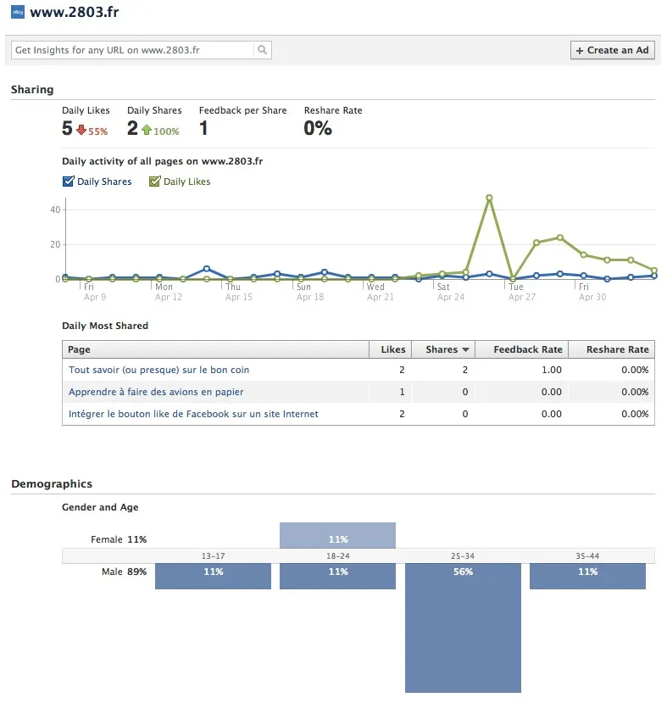Sort table by the Shares column arrow
Viewport: 667px width, 703px height.
click(465, 349)
